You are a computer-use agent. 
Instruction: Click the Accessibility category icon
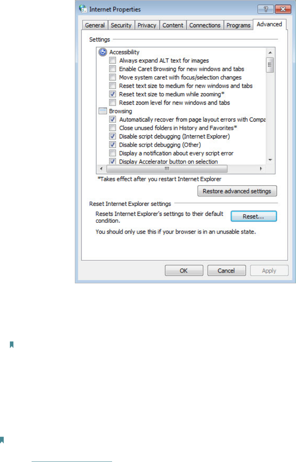(103, 52)
